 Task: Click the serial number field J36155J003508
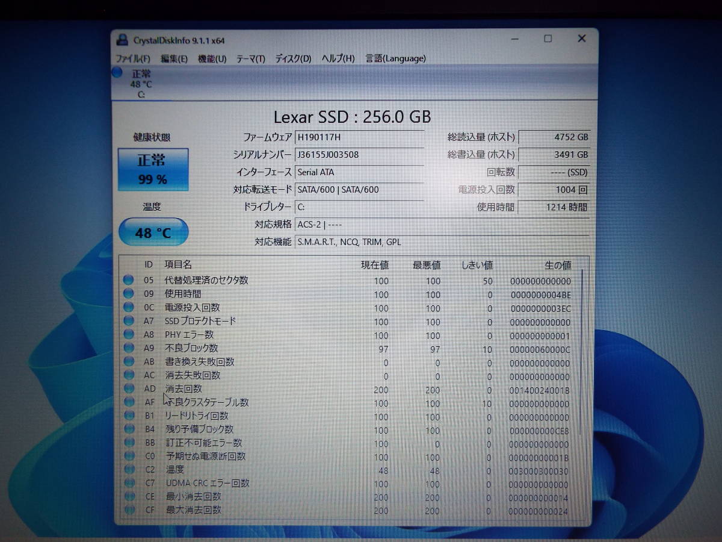[359, 155]
